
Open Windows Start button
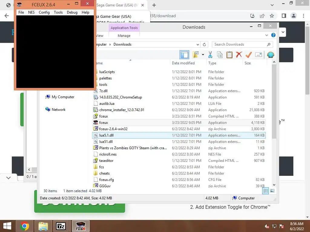[x=7, y=226]
